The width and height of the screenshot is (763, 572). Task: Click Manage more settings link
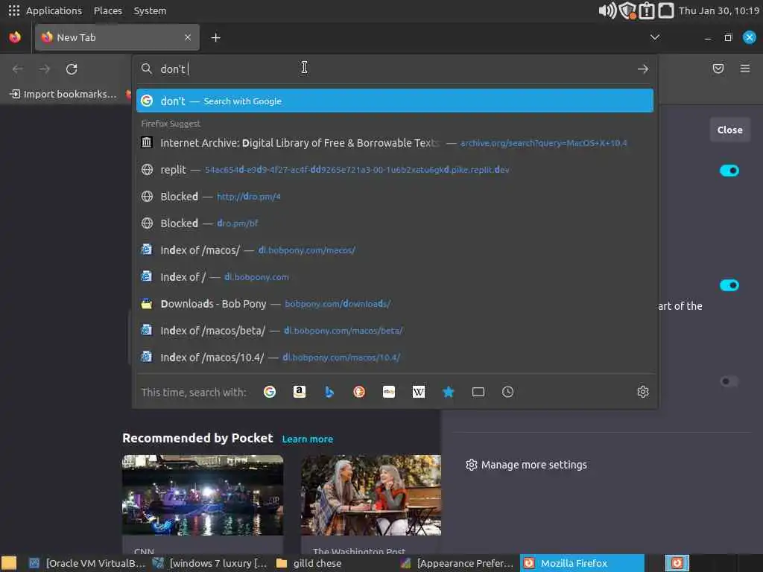tap(534, 465)
